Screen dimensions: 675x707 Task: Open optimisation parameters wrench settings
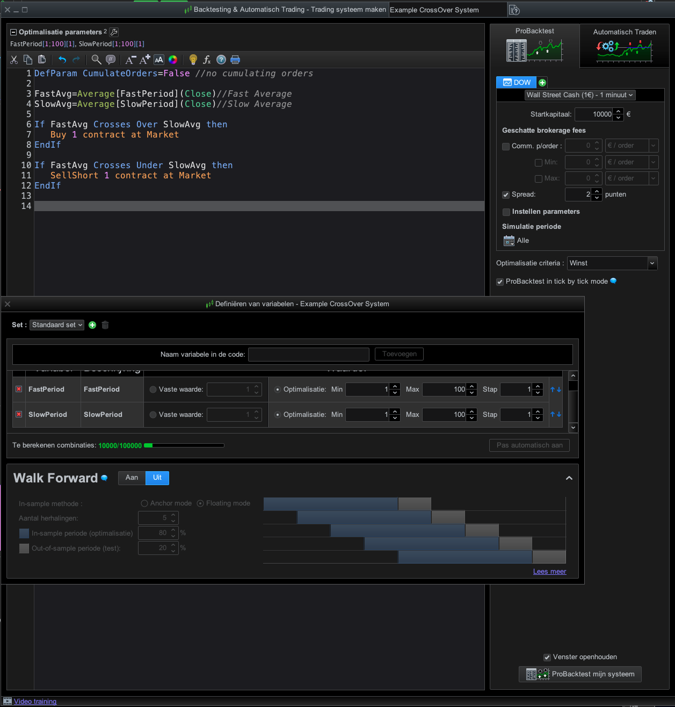[x=114, y=32]
